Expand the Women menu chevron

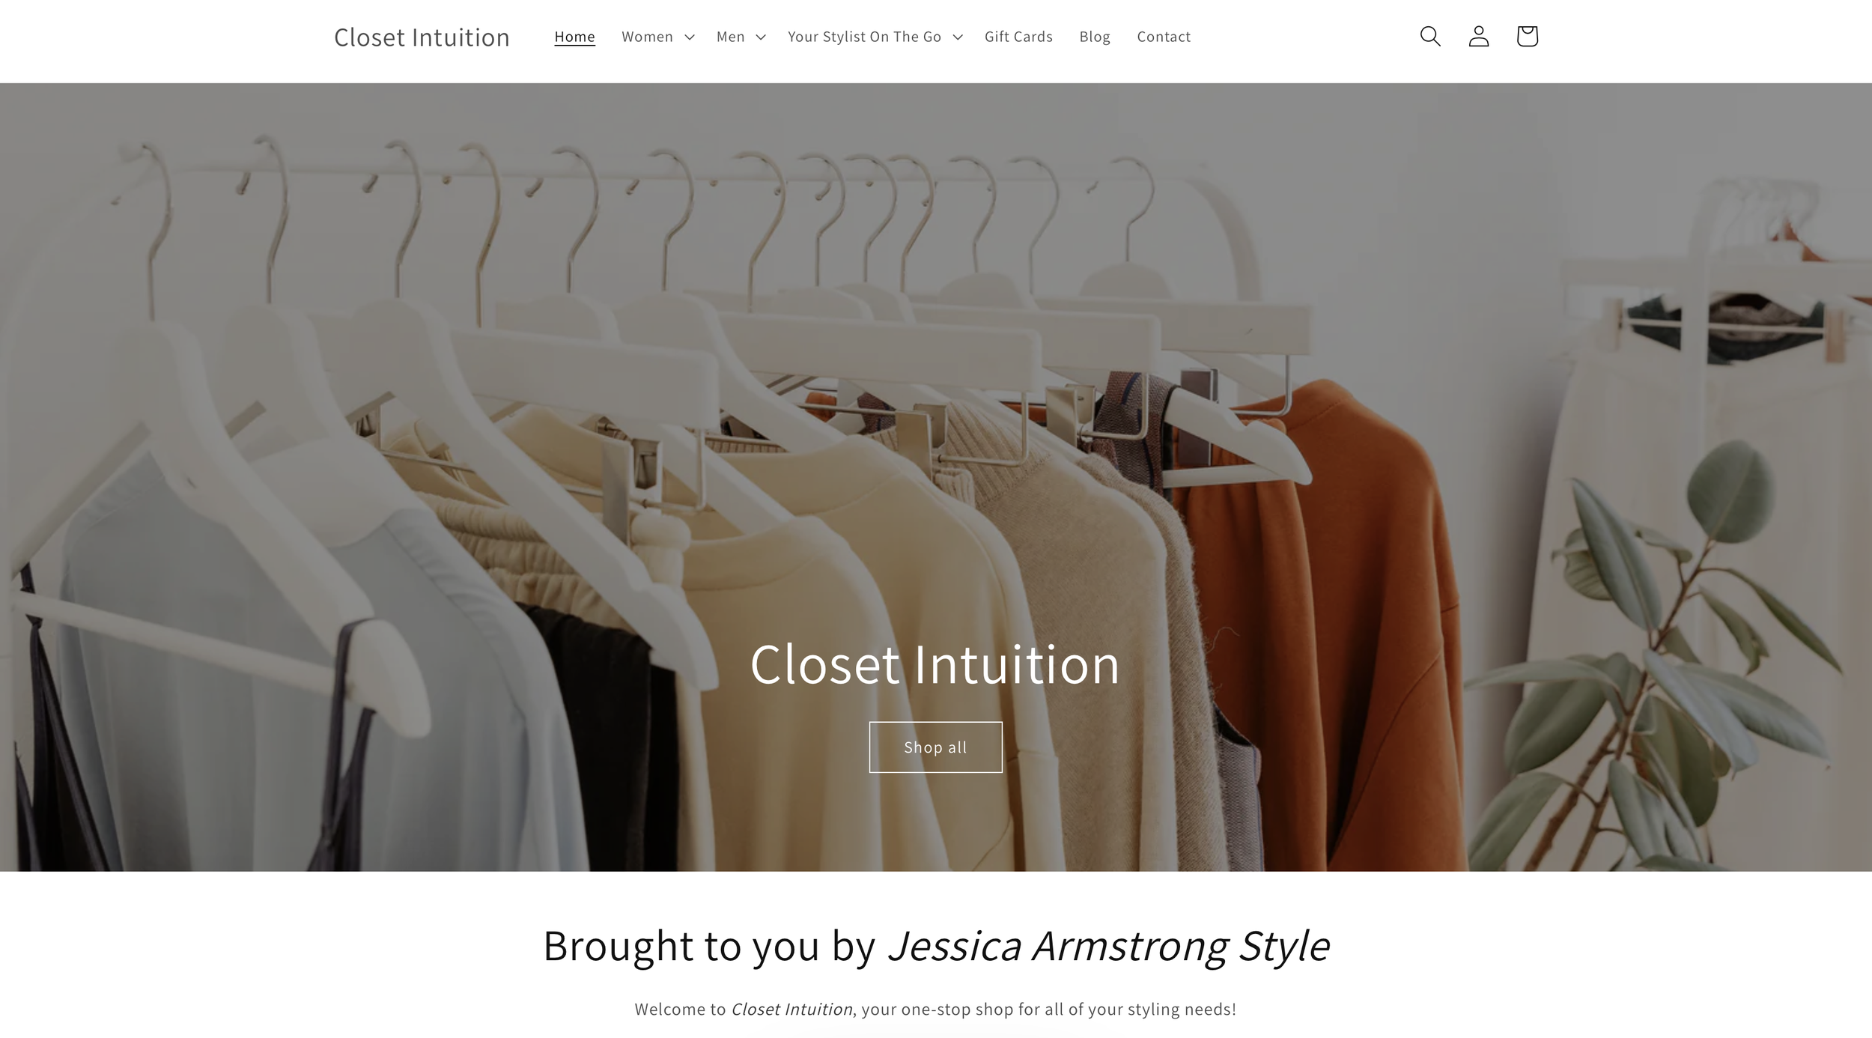tap(690, 37)
